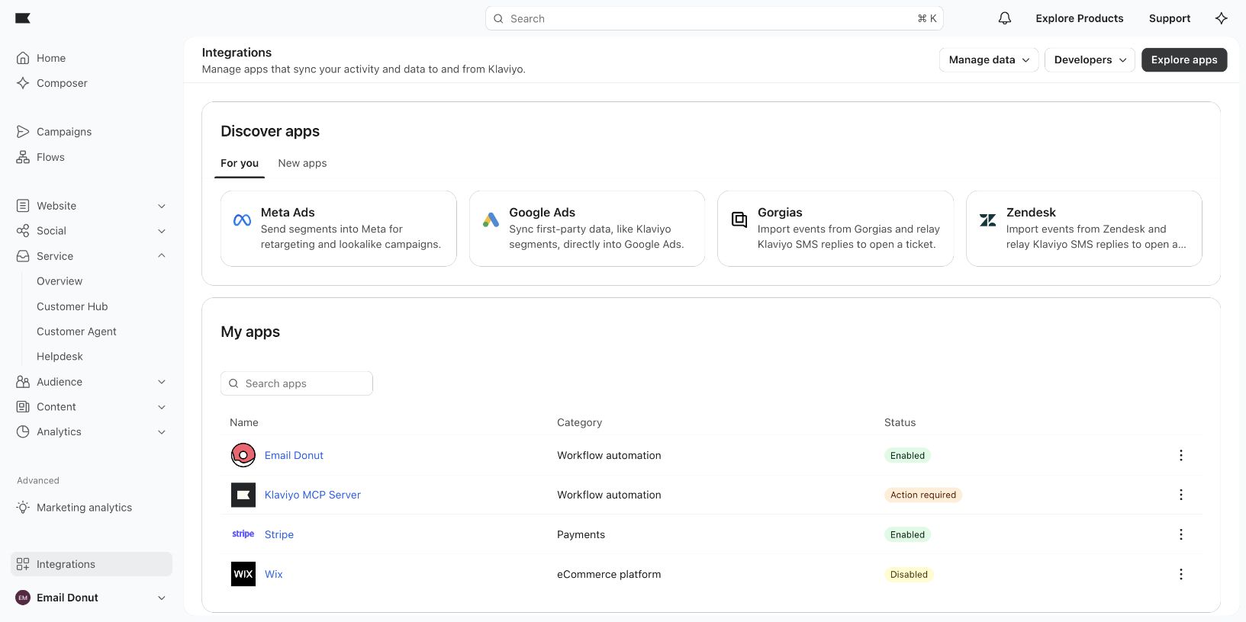
Task: Click the eCommerce platform category cell
Action: 609,574
